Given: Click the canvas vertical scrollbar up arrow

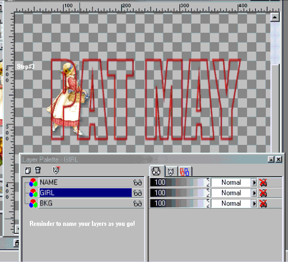Looking at the screenshot, I should (x=275, y=17).
